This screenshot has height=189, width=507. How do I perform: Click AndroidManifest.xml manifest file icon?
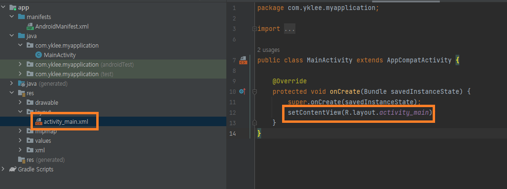point(30,27)
